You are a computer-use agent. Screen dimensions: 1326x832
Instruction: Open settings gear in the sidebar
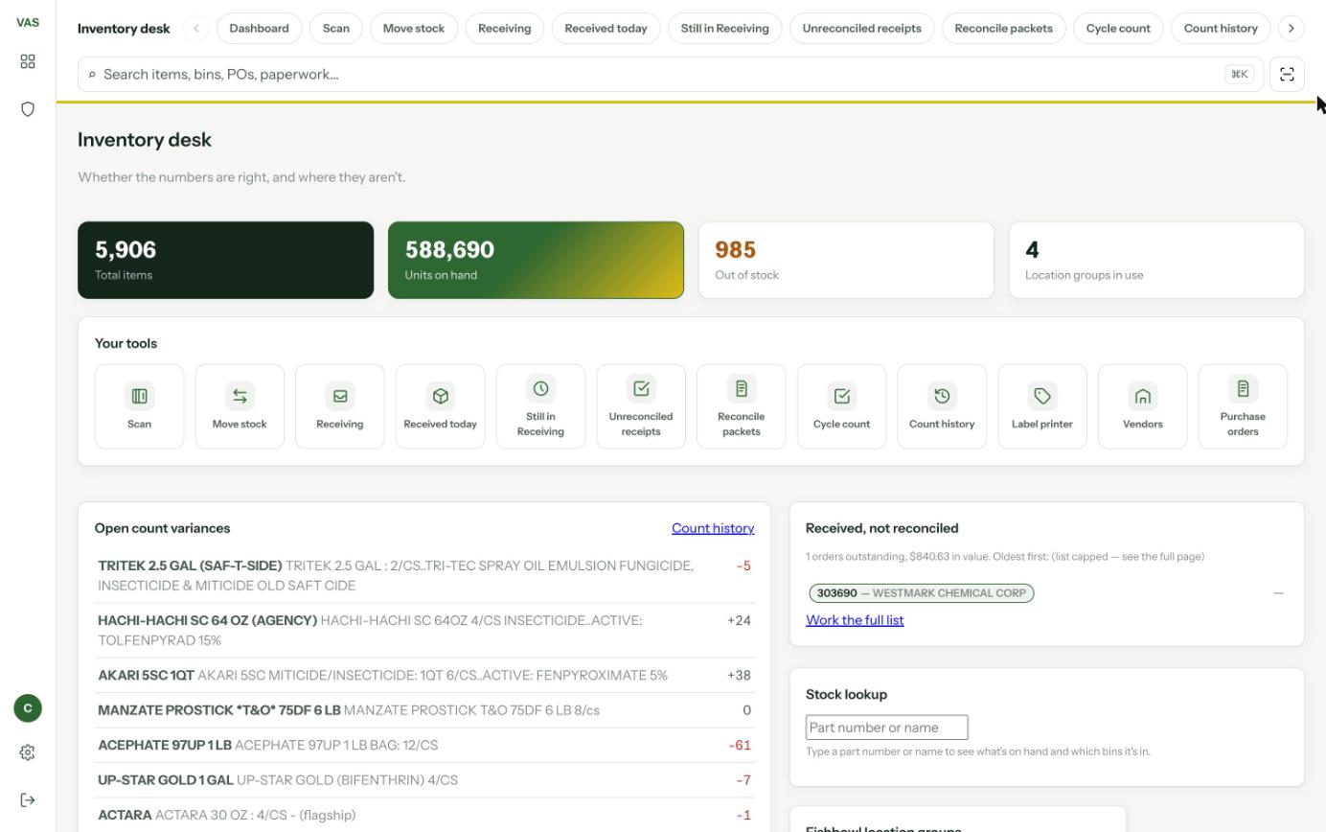point(28,752)
